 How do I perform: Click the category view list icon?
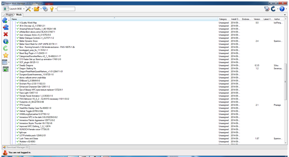(x=5, y=62)
